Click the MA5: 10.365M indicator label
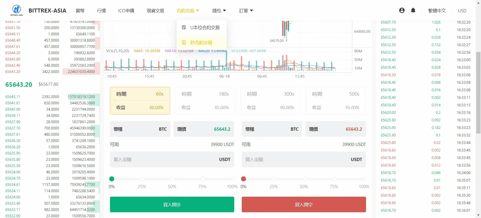This screenshot has width=481, height=218. [147, 51]
